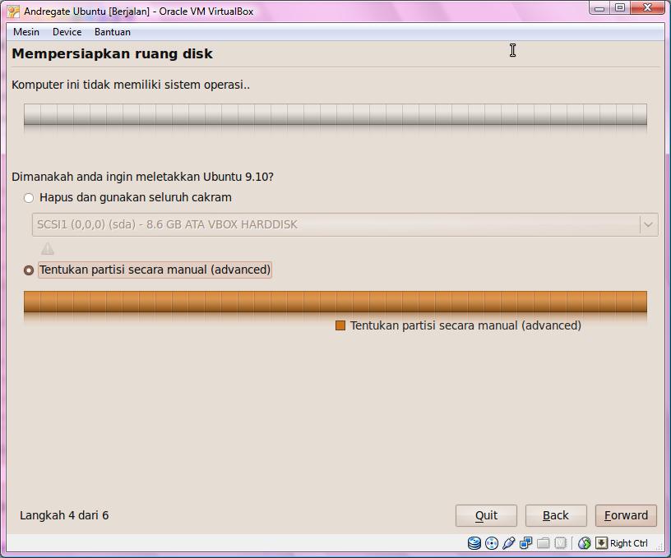The width and height of the screenshot is (671, 558).
Task: Close the VirtualBox window
Action: 647,8
